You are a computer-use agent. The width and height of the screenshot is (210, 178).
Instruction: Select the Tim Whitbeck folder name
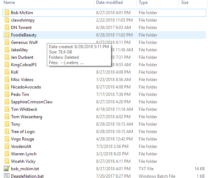tap(24, 109)
